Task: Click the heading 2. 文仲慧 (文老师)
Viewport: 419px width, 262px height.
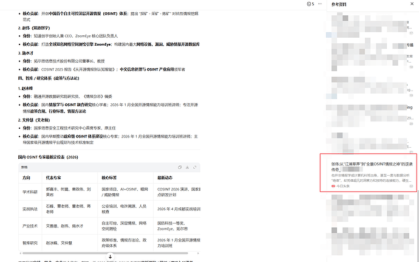Action: click(34, 120)
